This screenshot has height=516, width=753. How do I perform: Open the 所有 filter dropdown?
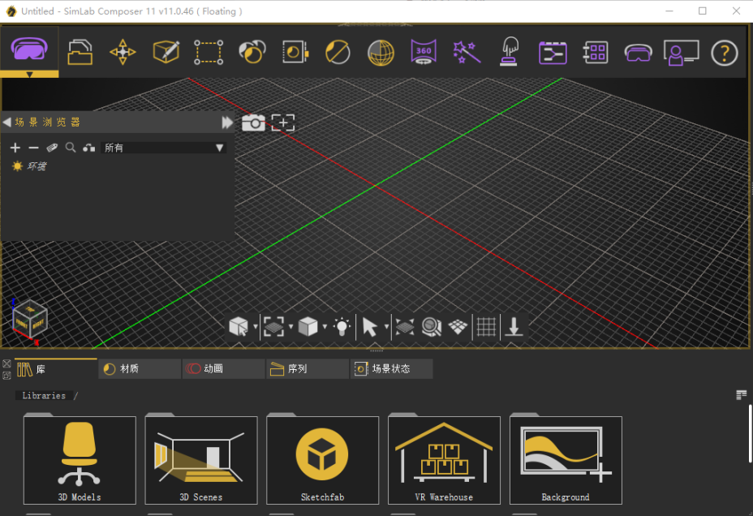[x=162, y=148]
